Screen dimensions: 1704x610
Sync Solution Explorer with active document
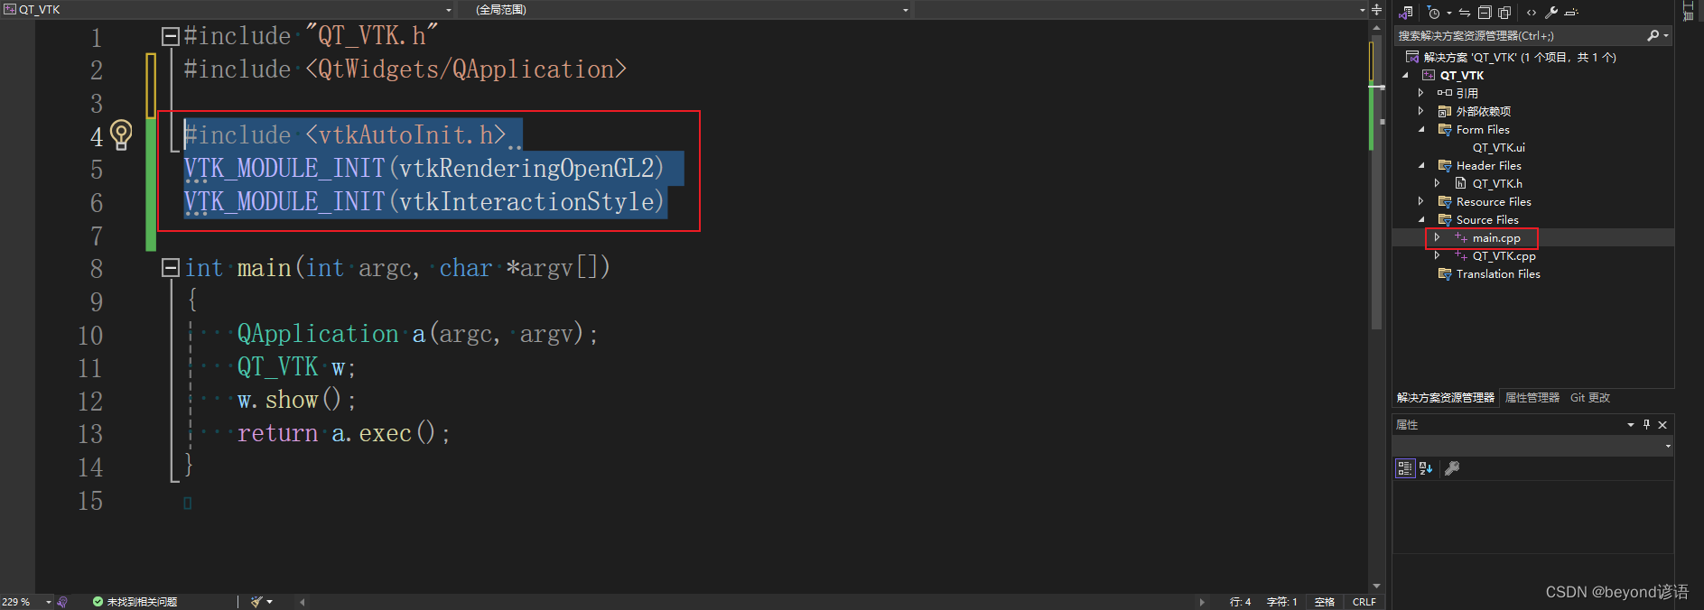pos(1465,12)
